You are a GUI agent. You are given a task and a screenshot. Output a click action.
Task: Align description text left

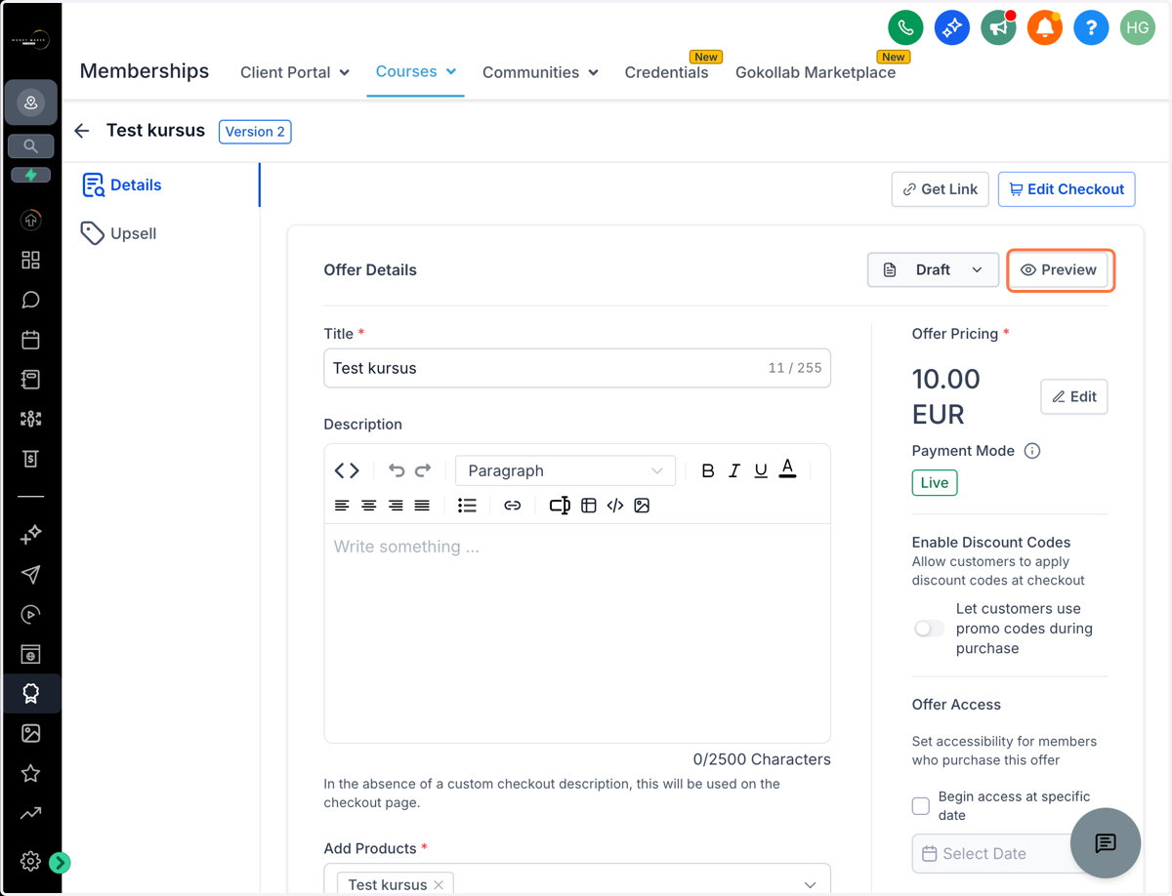tap(342, 506)
